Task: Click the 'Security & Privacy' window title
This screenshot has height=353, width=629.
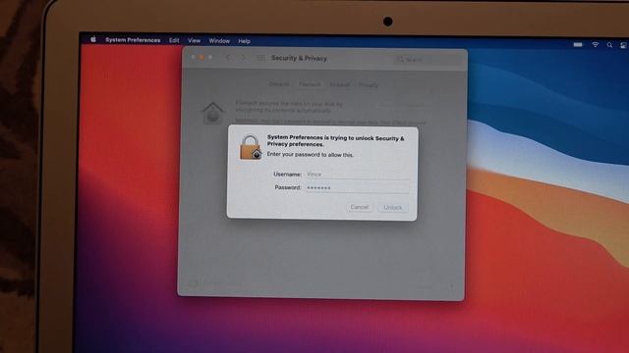Action: 299,58
